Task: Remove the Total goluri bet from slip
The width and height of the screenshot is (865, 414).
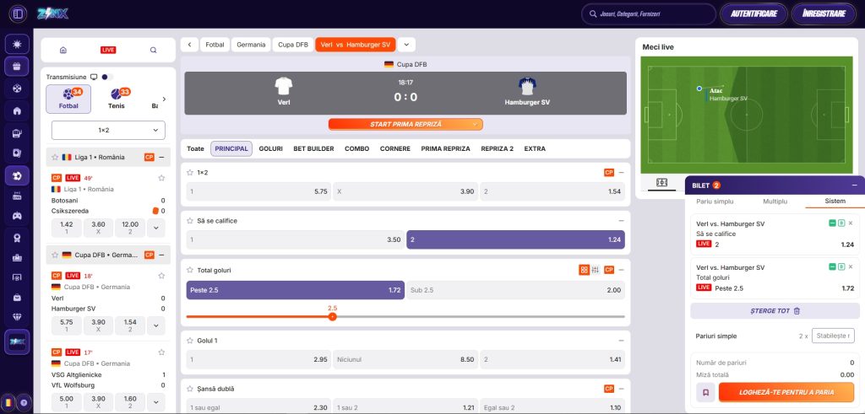Action: tap(850, 266)
